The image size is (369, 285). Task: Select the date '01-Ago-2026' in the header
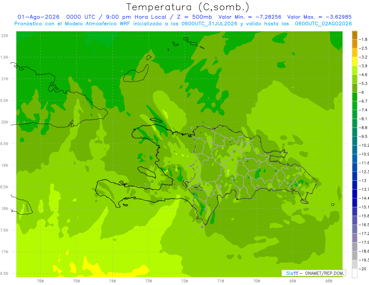point(39,17)
